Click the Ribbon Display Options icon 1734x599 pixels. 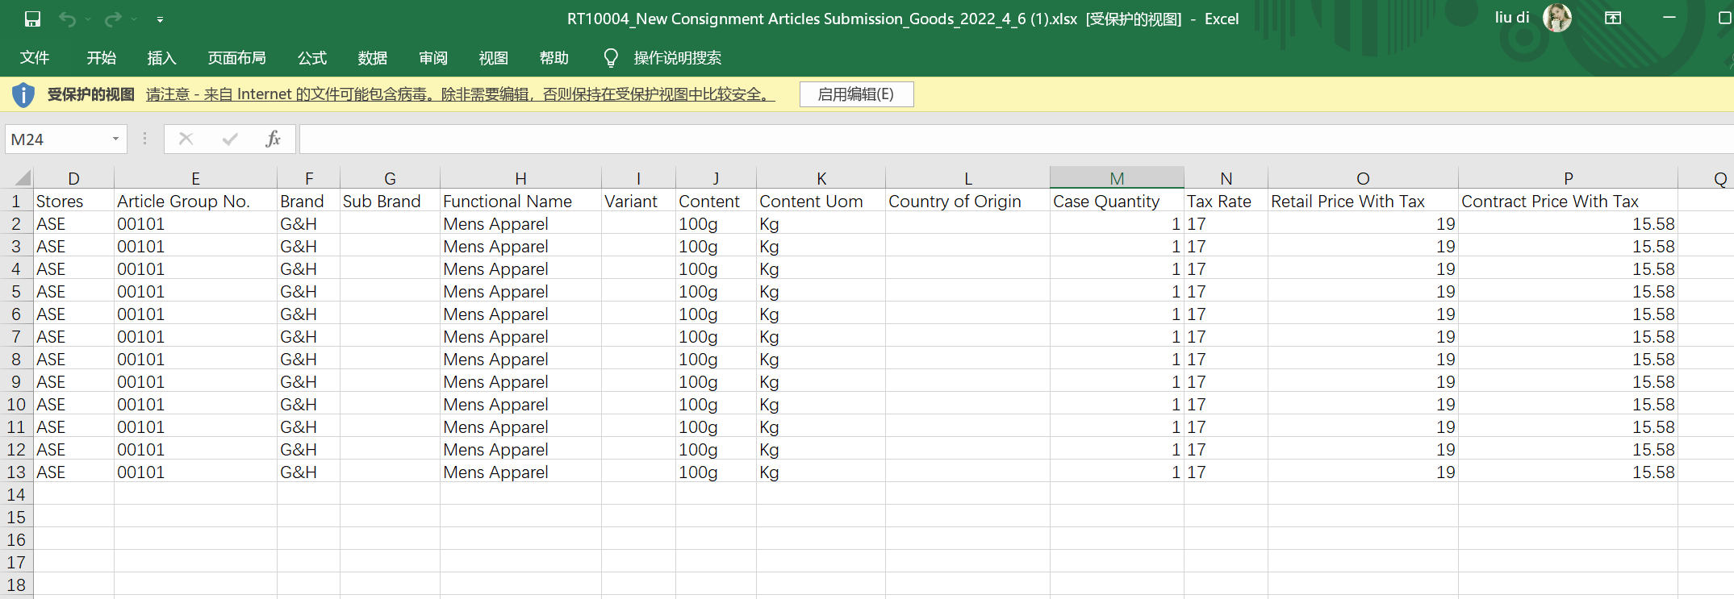click(x=1613, y=18)
